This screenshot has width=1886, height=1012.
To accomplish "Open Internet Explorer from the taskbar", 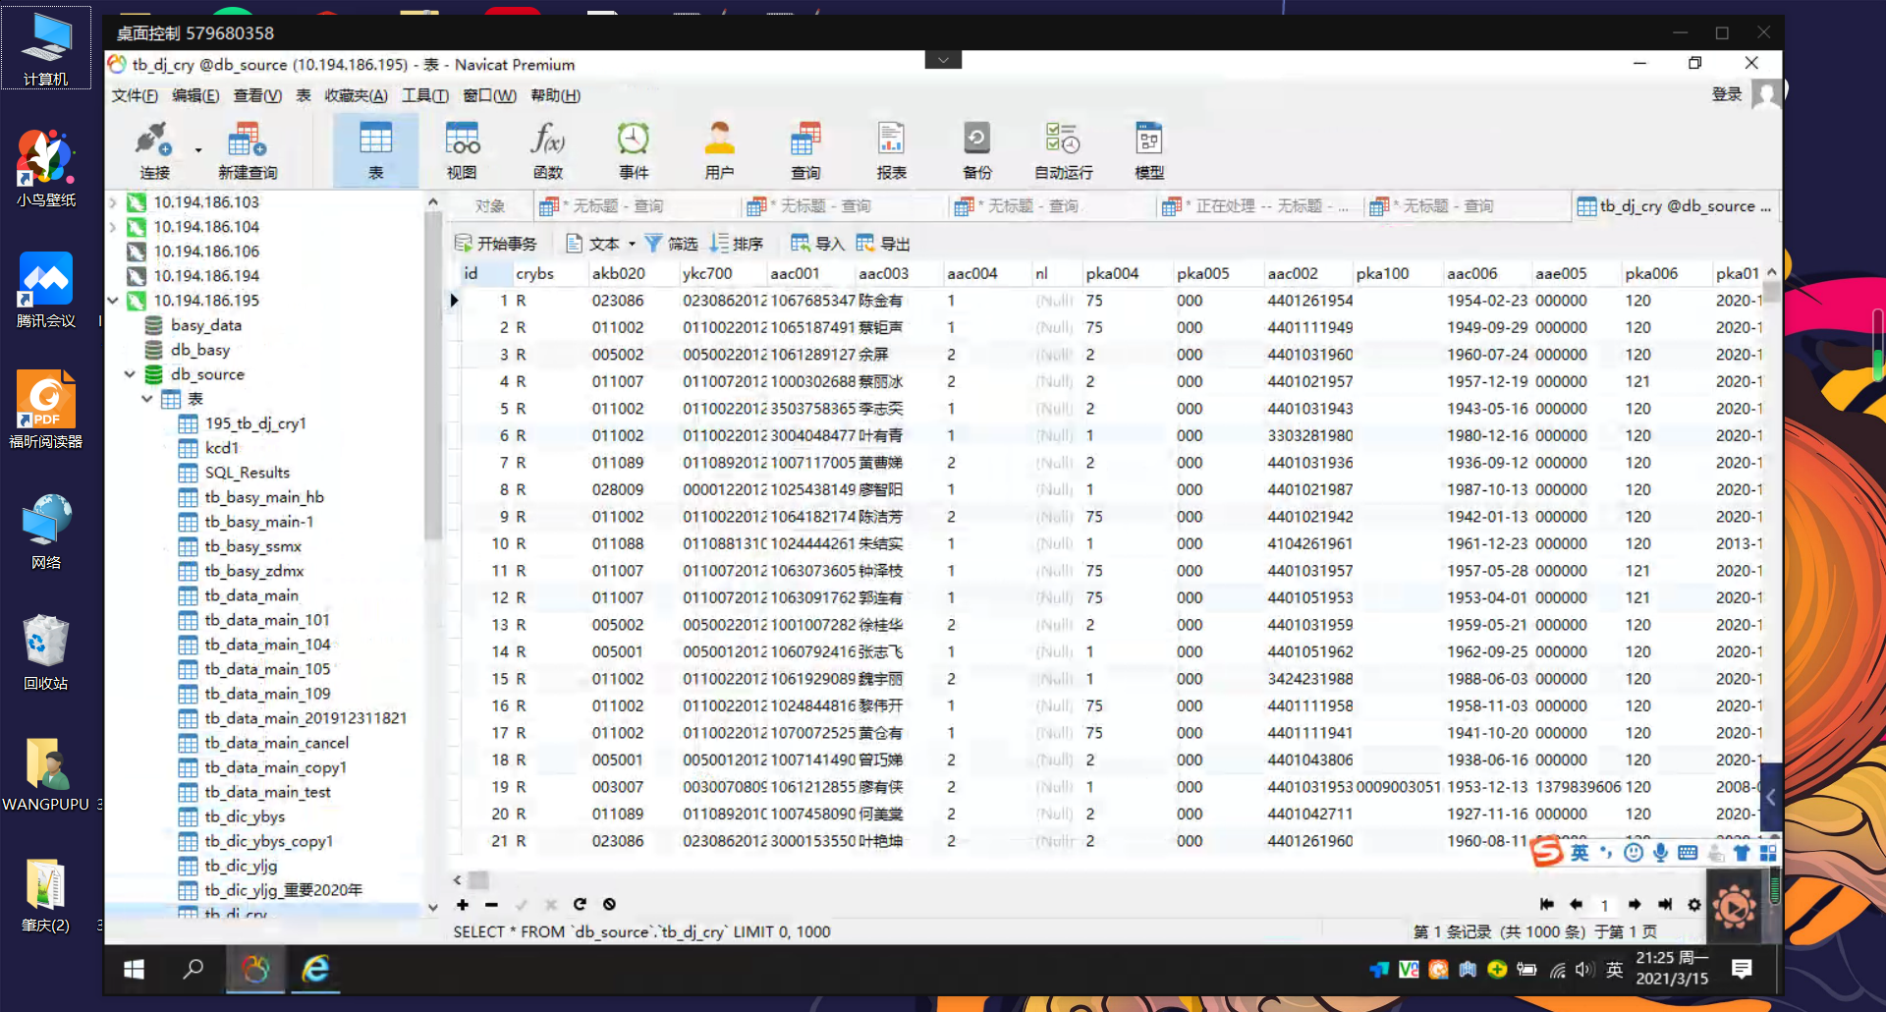I will pos(316,970).
